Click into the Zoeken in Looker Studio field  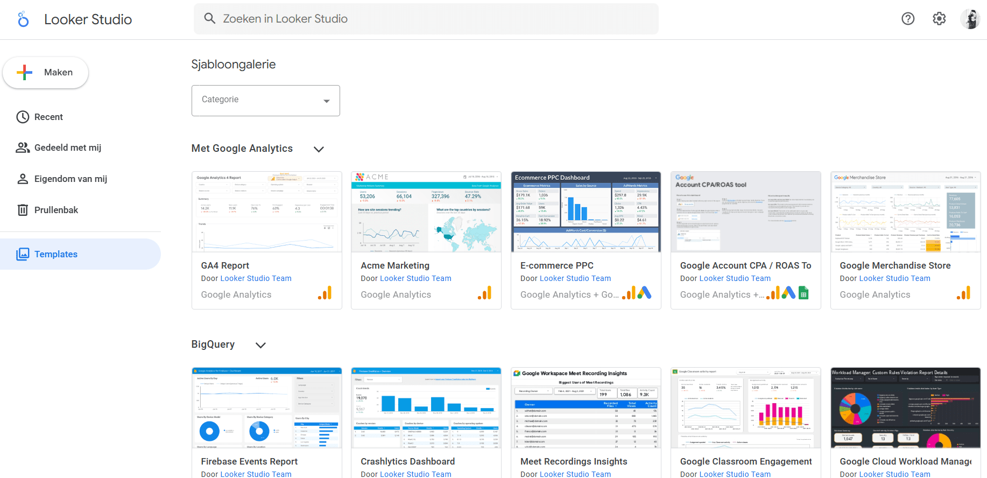coord(426,19)
